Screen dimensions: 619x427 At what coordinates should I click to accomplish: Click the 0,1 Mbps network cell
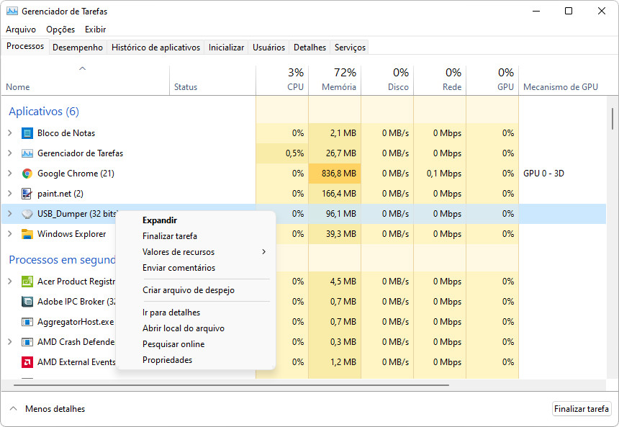[440, 174]
